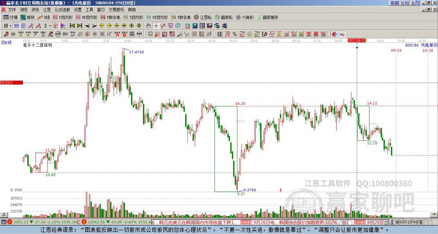
Task: Toggle the highlighted 权 adjustment icon
Action: (56, 26)
